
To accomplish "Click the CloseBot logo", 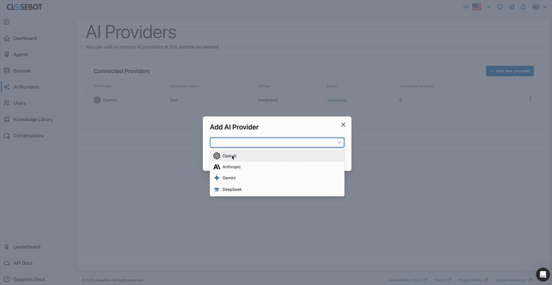I will pos(24,7).
